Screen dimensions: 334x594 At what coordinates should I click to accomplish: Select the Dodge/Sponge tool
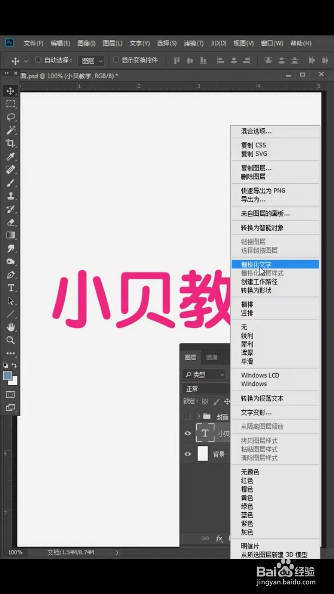click(x=11, y=262)
